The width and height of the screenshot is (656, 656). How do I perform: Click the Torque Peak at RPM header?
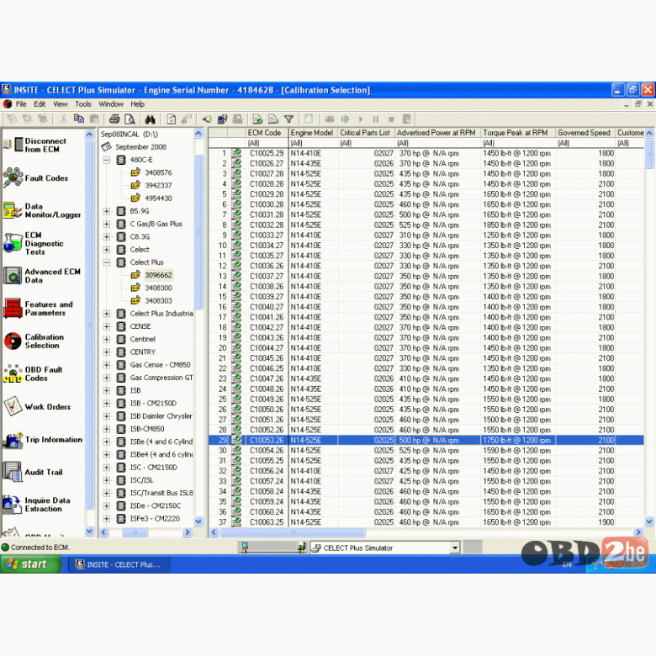point(518,133)
